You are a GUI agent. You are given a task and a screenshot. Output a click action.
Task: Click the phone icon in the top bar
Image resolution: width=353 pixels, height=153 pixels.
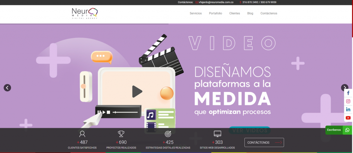240,2
